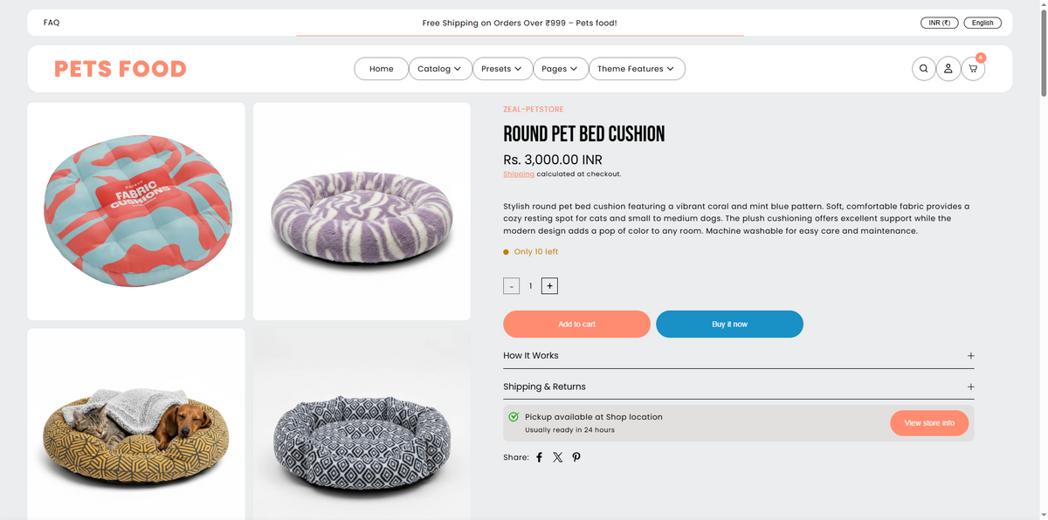Open the Theme Features menu

pyautogui.click(x=637, y=69)
